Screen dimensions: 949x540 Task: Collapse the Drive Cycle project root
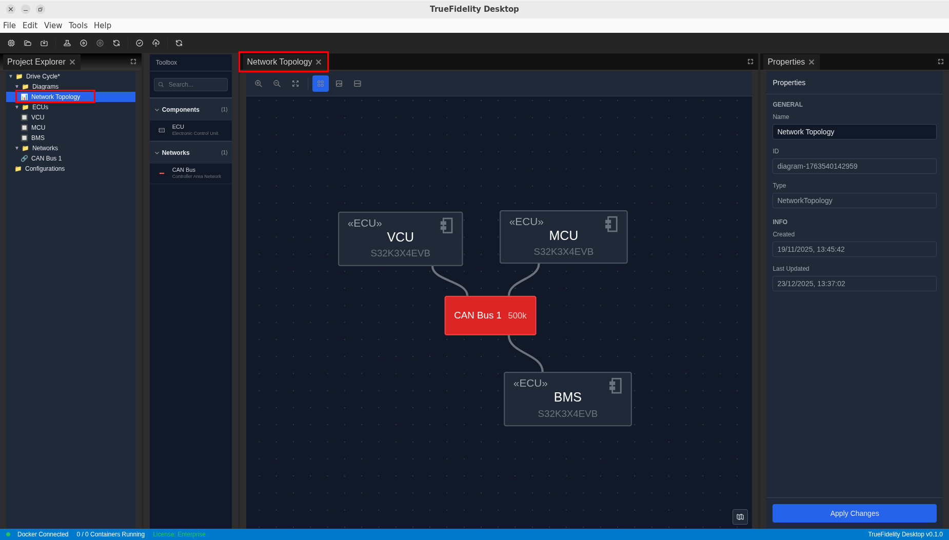tap(11, 76)
